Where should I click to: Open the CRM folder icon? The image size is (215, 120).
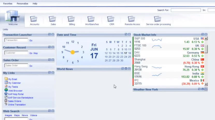[111, 19]
